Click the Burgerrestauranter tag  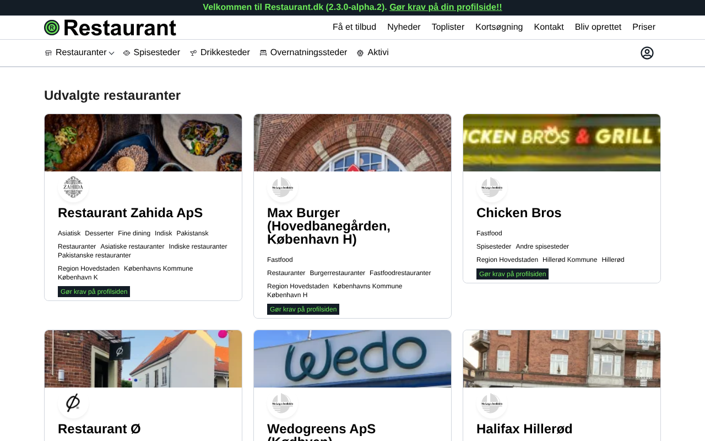pyautogui.click(x=337, y=273)
